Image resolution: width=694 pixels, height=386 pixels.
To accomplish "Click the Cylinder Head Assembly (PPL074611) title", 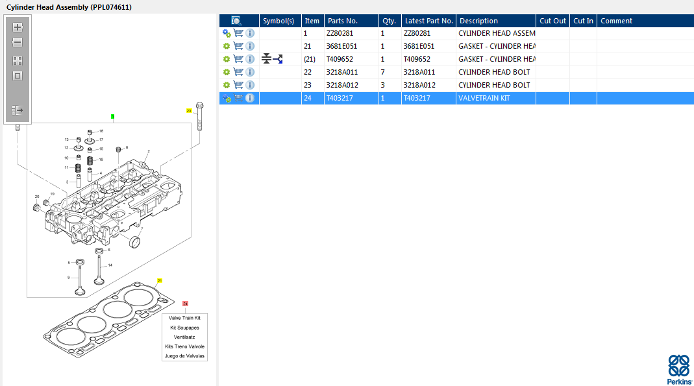I will (69, 7).
